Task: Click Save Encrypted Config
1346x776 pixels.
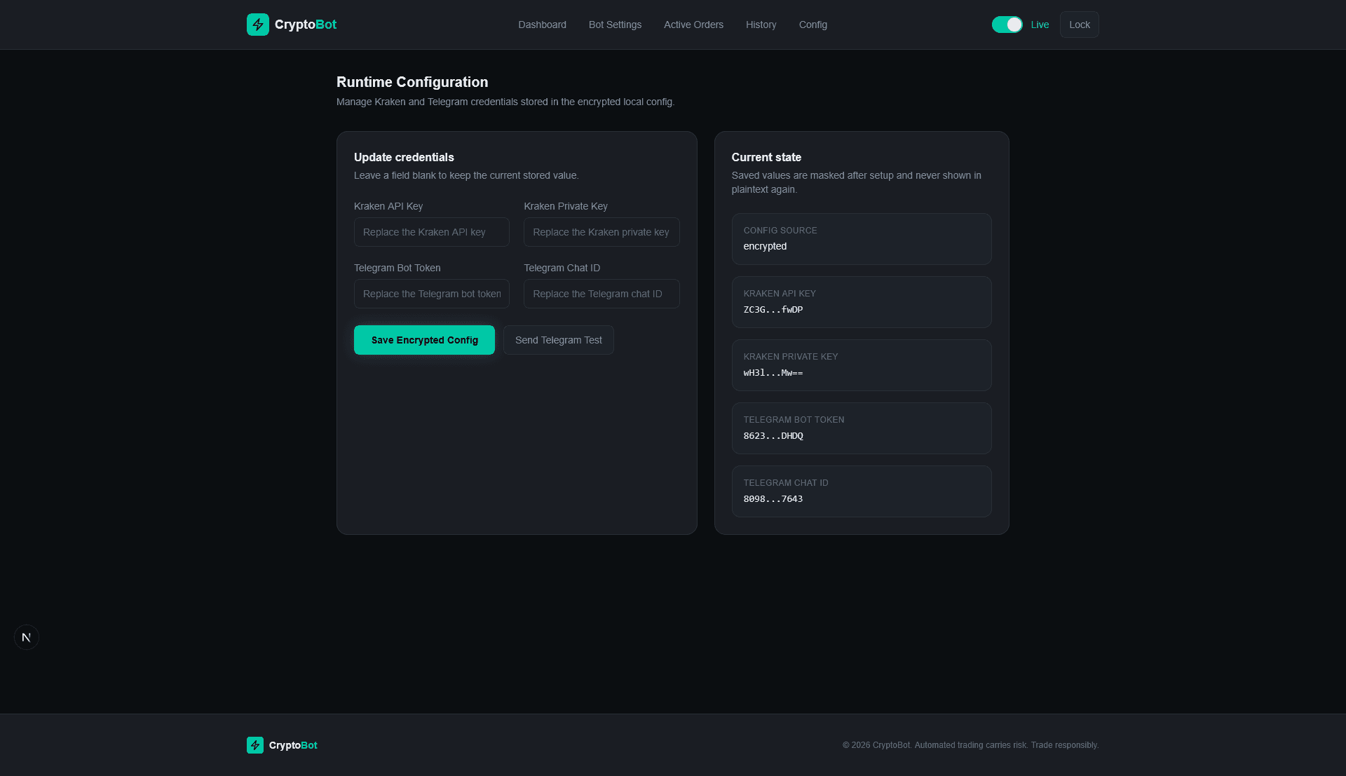Action: (x=423, y=339)
